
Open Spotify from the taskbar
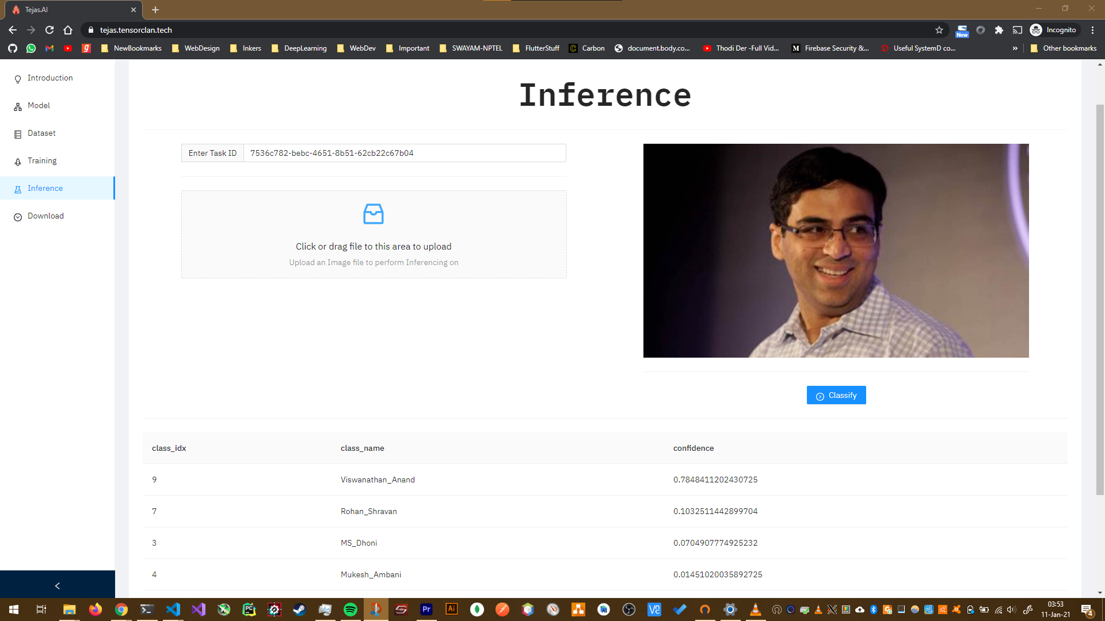tap(350, 609)
